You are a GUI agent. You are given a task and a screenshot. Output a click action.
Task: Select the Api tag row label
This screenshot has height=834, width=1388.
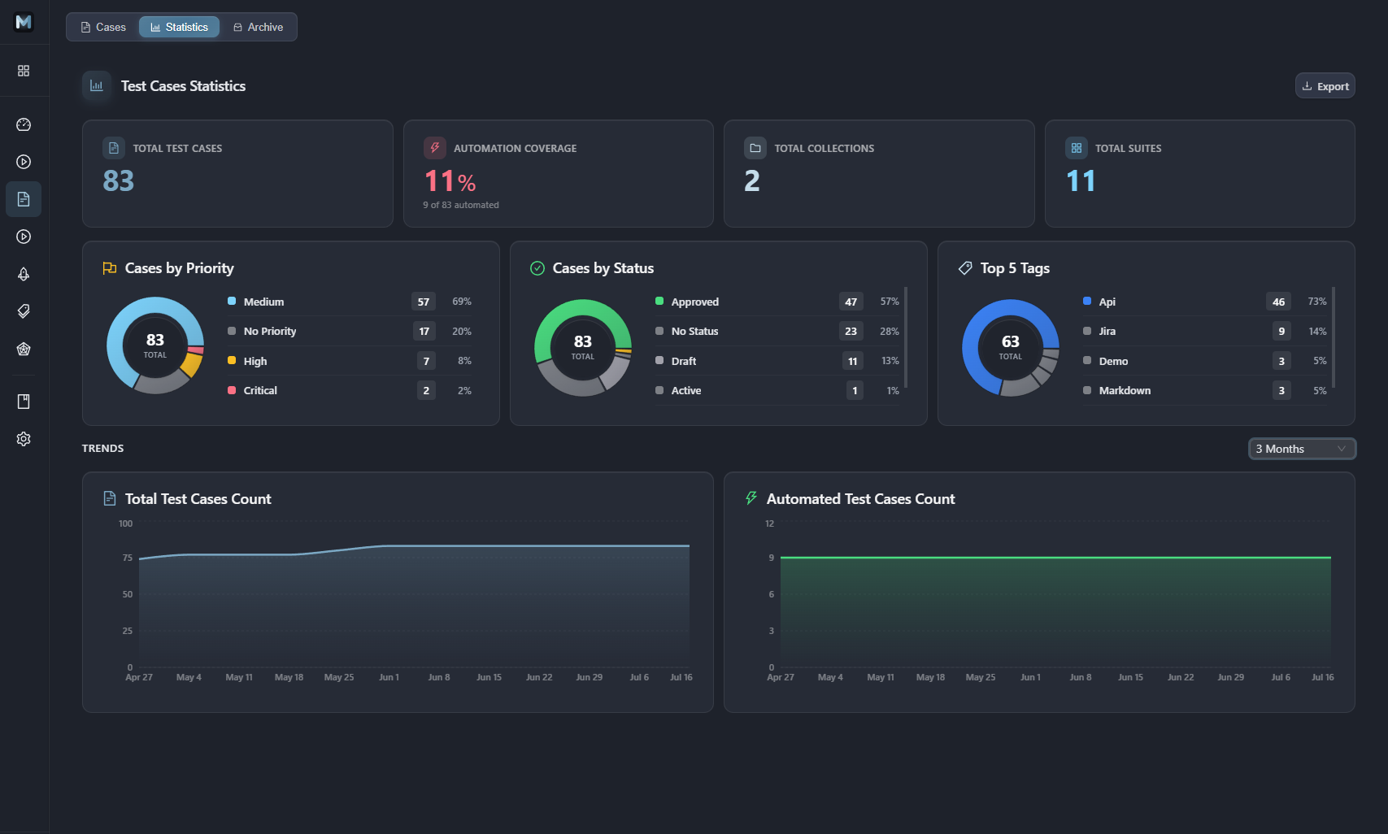(1107, 302)
